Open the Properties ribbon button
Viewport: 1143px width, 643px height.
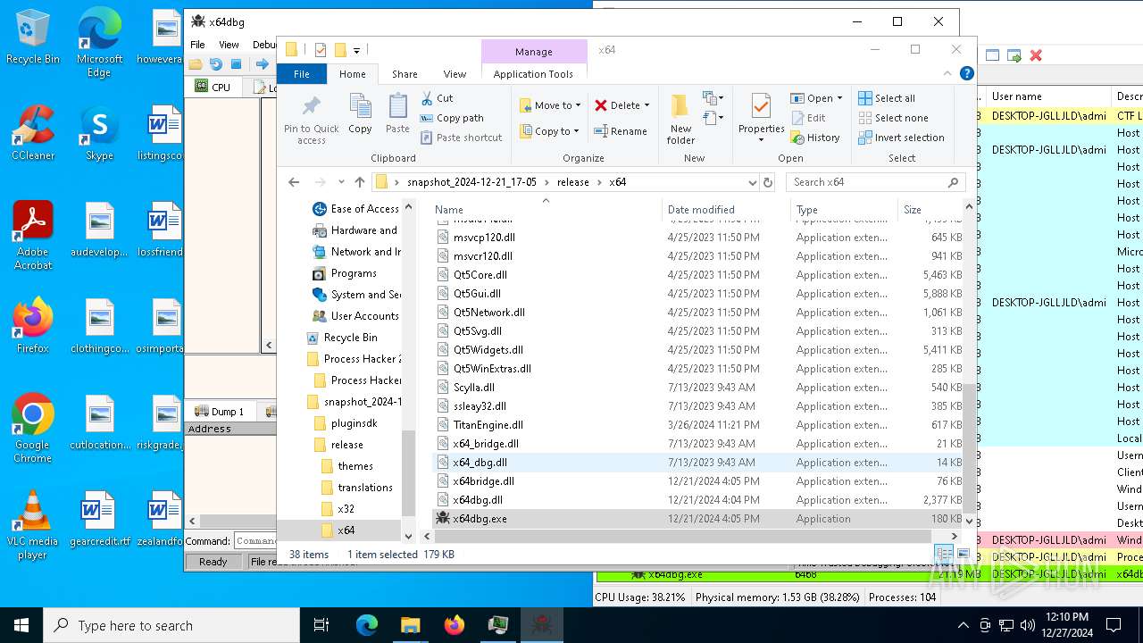coord(761,117)
